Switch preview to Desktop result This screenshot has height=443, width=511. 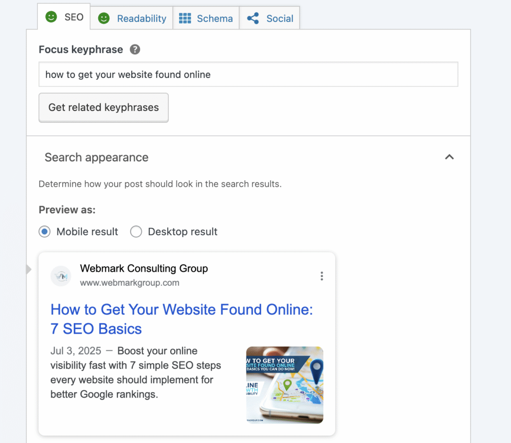(x=136, y=232)
